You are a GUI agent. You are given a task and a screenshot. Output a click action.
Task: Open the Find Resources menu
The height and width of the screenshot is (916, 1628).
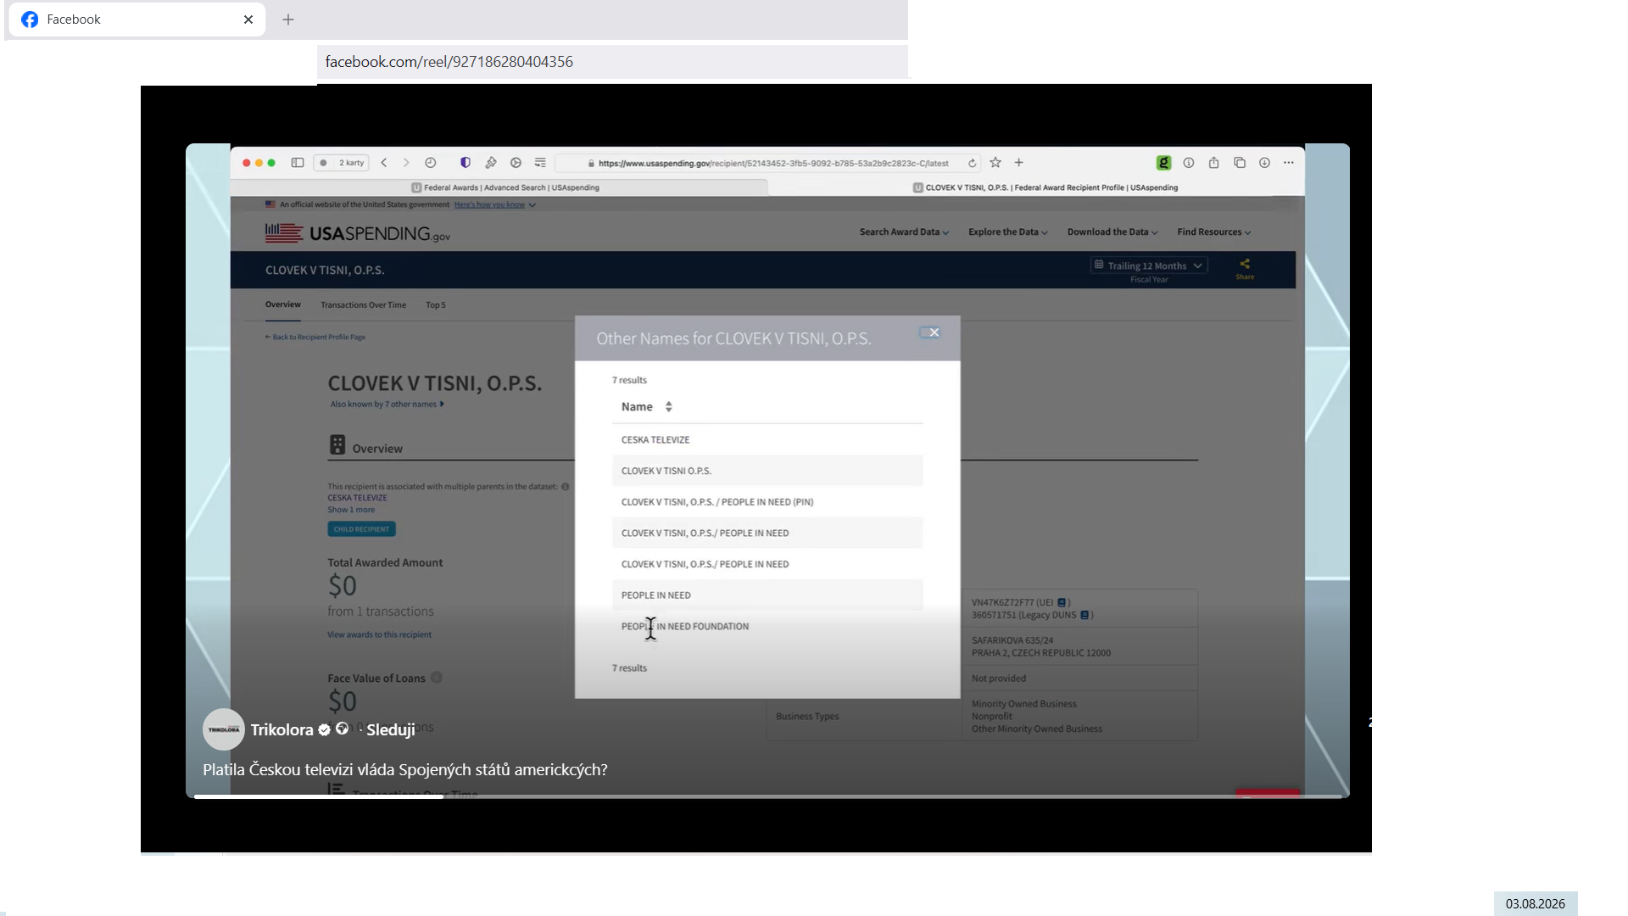coord(1214,232)
